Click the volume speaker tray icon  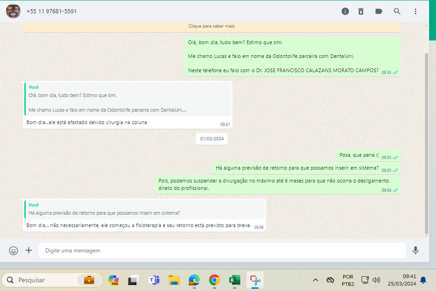(x=376, y=280)
